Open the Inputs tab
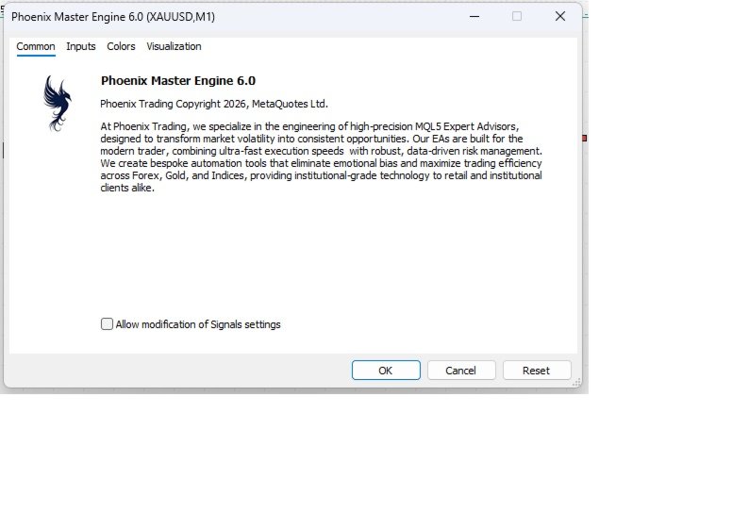749x512 pixels. [81, 47]
